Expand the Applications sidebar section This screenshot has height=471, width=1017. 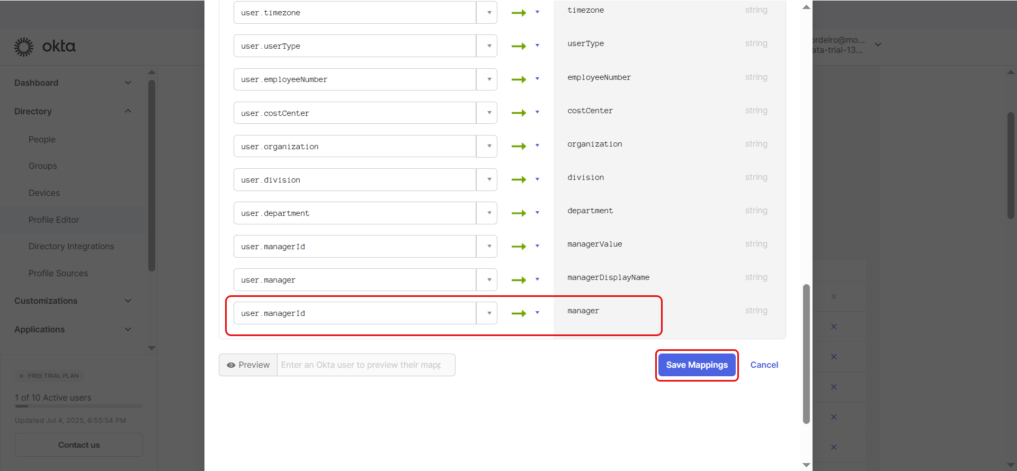128,329
